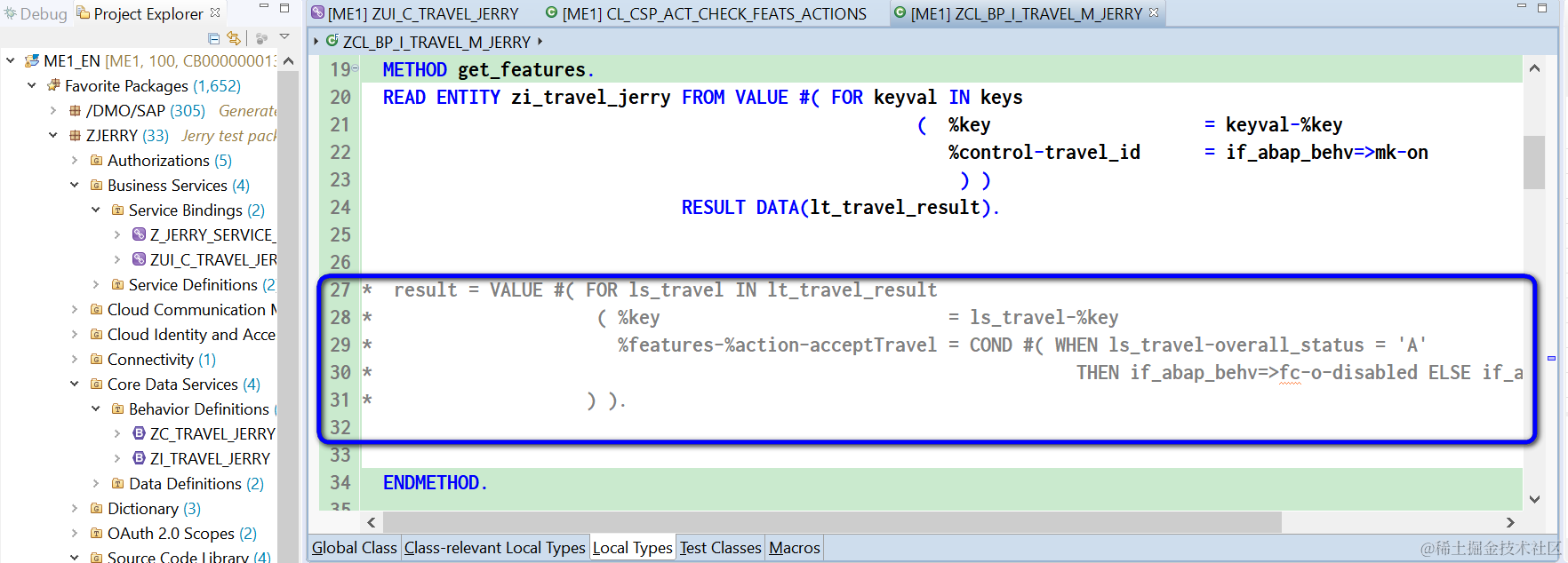The height and width of the screenshot is (563, 1568).
Task: Click the editor vertical scrollbar down arrow
Action: tap(1534, 499)
